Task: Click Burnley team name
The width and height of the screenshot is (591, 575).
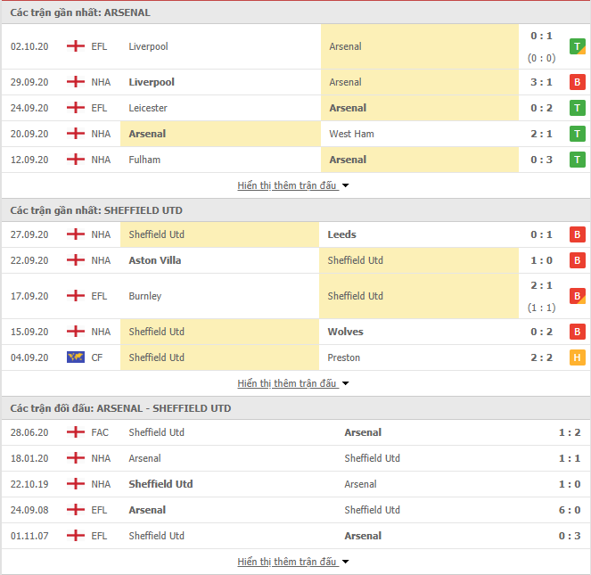Action: point(145,296)
